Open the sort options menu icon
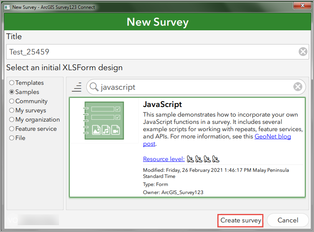This screenshot has width=314, height=232. (77, 87)
